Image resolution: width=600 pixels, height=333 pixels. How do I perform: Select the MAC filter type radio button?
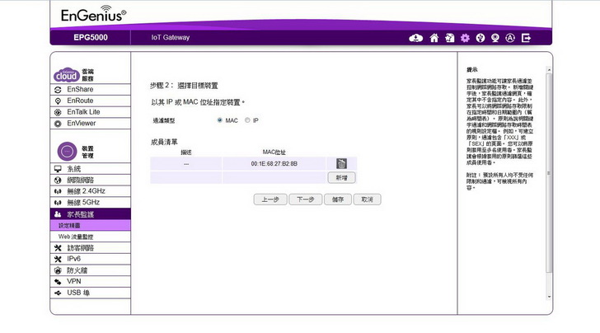[220, 120]
